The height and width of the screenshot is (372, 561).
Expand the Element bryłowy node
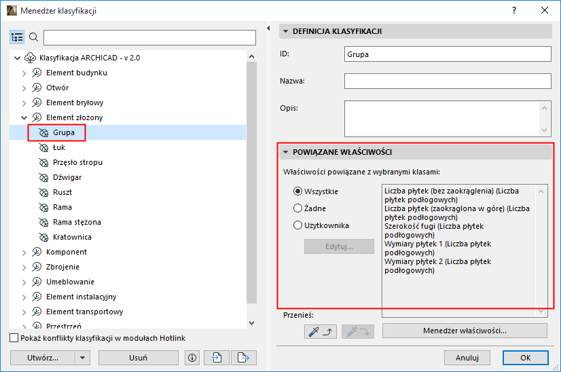tap(24, 103)
